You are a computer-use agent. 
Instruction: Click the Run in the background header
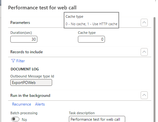click(x=30, y=96)
